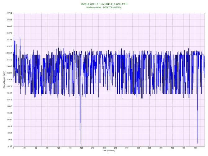Click the 2757.2 y-axis value
208x156 pixels.
coord(9,60)
